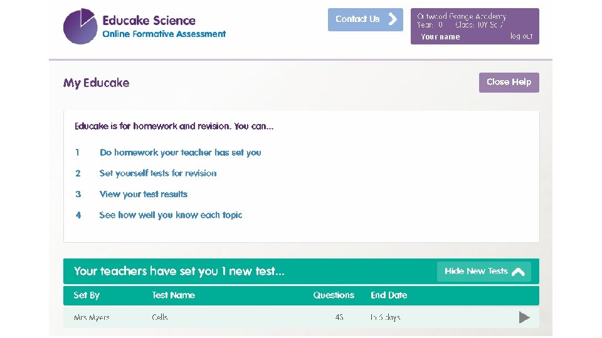Click the Questions column header
Image resolution: width=602 pixels, height=338 pixels.
tap(334, 295)
